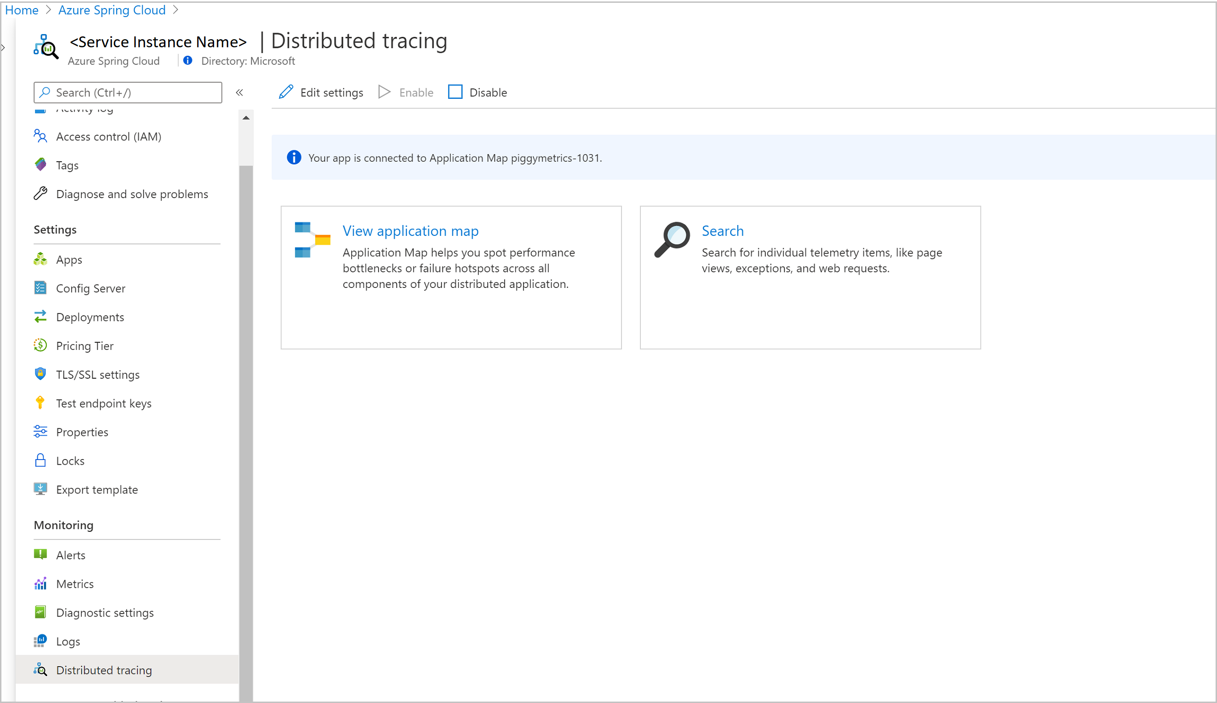The width and height of the screenshot is (1217, 703).
Task: Click the Properties sliders icon
Action: (41, 432)
